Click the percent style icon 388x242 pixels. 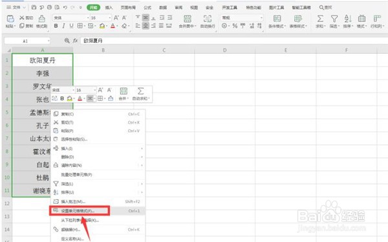click(235, 25)
